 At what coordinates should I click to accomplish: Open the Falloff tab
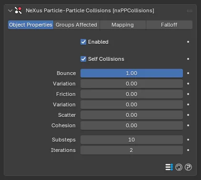coord(169,25)
